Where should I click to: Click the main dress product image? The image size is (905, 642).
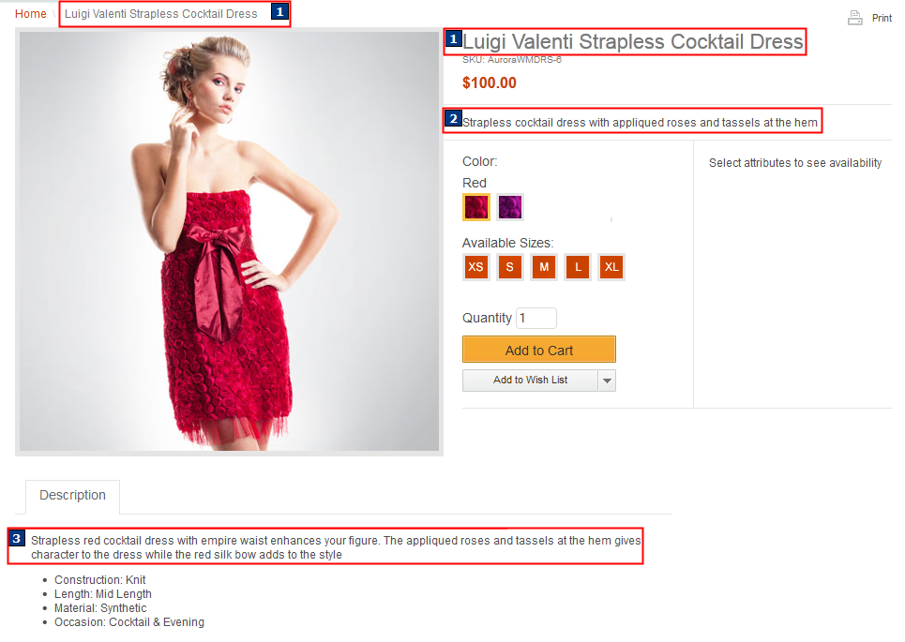(229, 242)
